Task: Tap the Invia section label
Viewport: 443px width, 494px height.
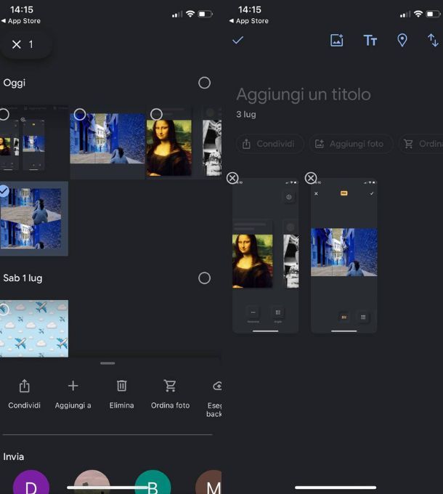Action: (x=14, y=457)
